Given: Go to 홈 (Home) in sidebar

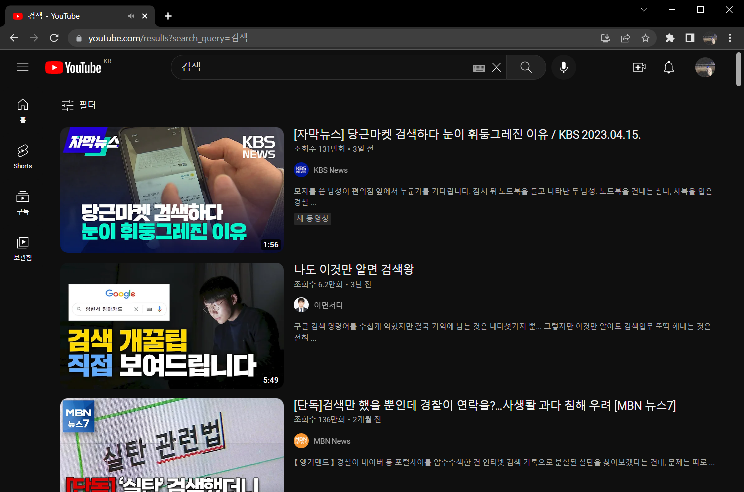Looking at the screenshot, I should (x=22, y=109).
